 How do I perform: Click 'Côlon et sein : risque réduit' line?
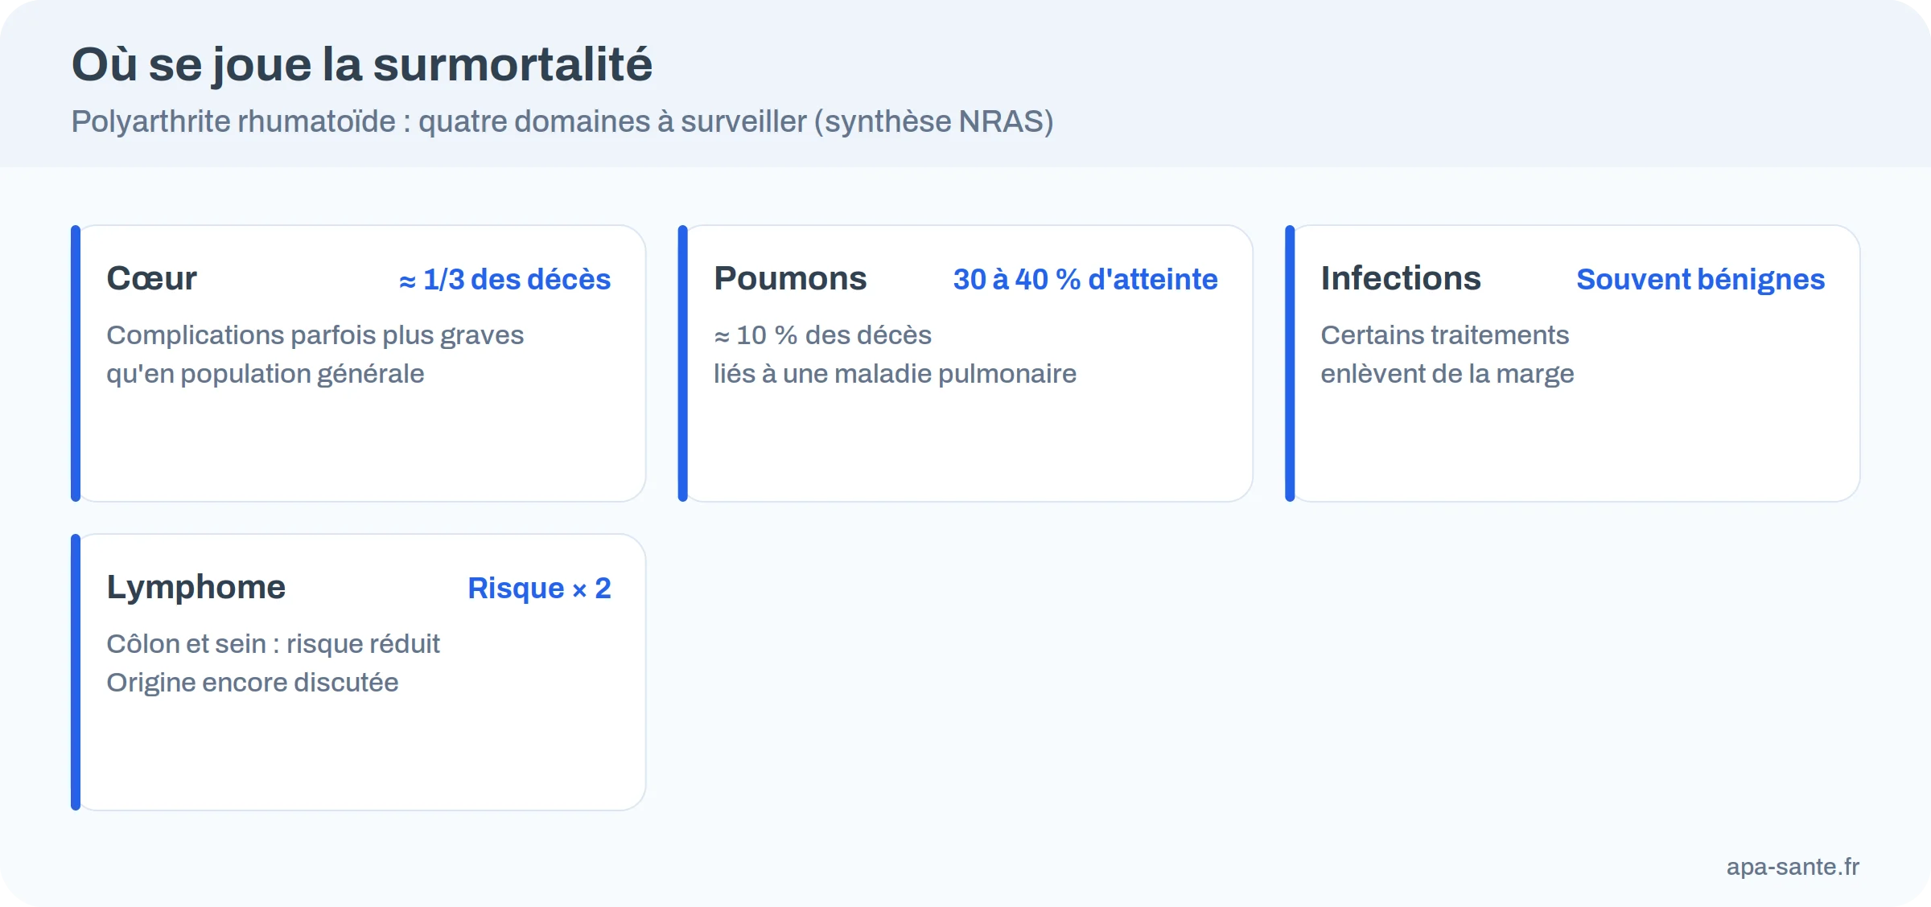click(273, 643)
